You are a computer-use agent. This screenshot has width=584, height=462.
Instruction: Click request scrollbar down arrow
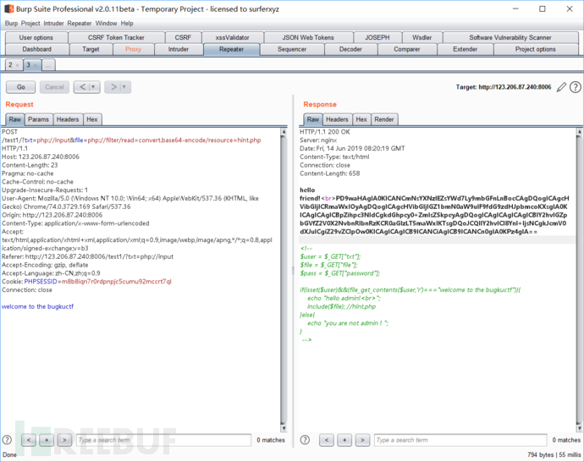coord(284,428)
